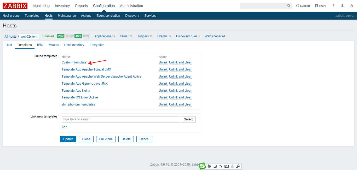Screen dimensions: 357x170
Task: Click the Delete button
Action: pos(126,139)
